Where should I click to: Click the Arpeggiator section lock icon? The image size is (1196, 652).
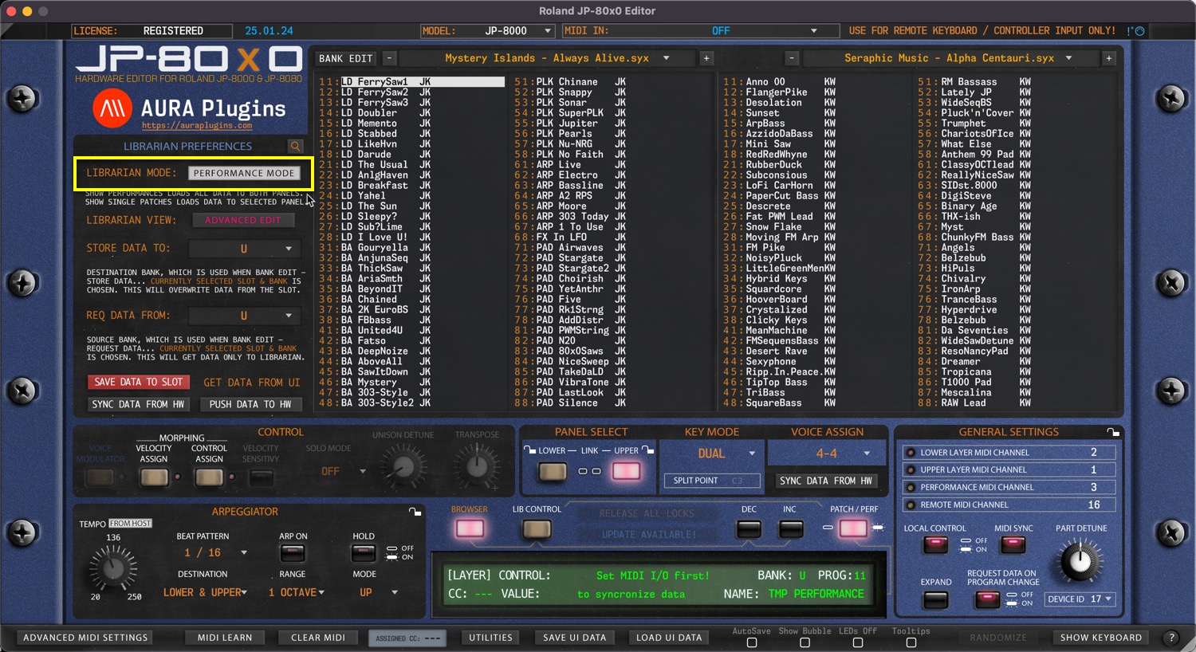(415, 512)
